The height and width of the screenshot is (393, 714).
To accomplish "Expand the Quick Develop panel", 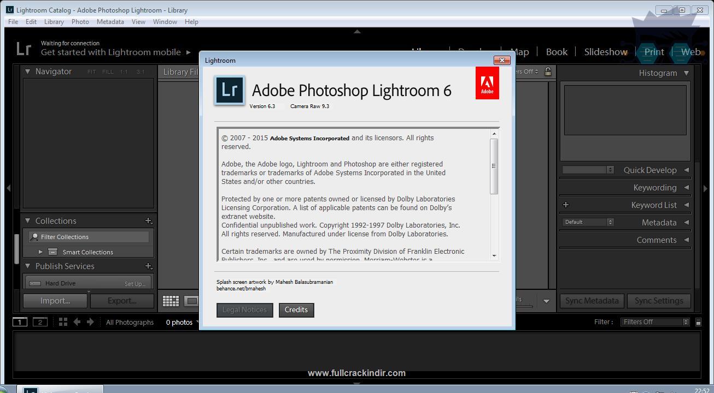I will pyautogui.click(x=686, y=170).
